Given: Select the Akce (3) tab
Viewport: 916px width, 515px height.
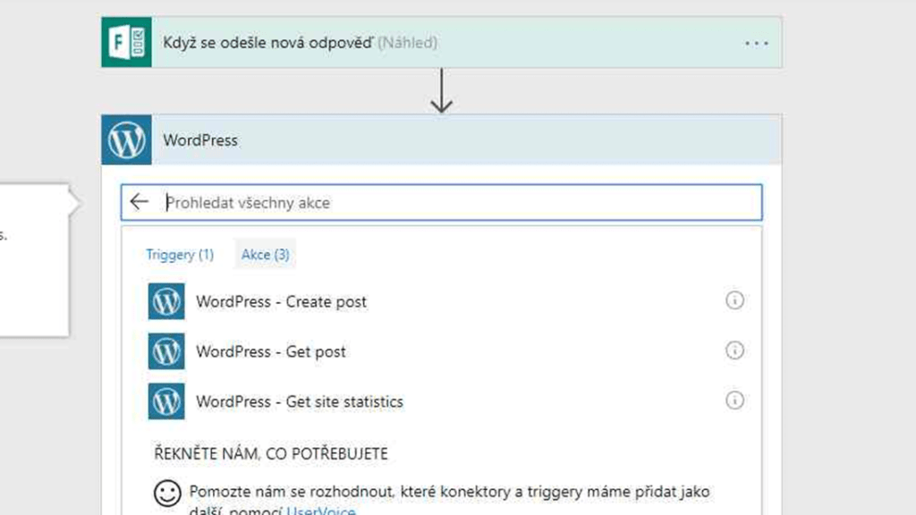Looking at the screenshot, I should click(x=265, y=255).
